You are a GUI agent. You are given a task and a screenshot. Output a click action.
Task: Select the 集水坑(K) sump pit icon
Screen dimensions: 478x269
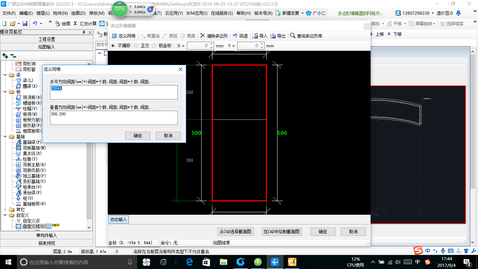click(x=19, y=153)
